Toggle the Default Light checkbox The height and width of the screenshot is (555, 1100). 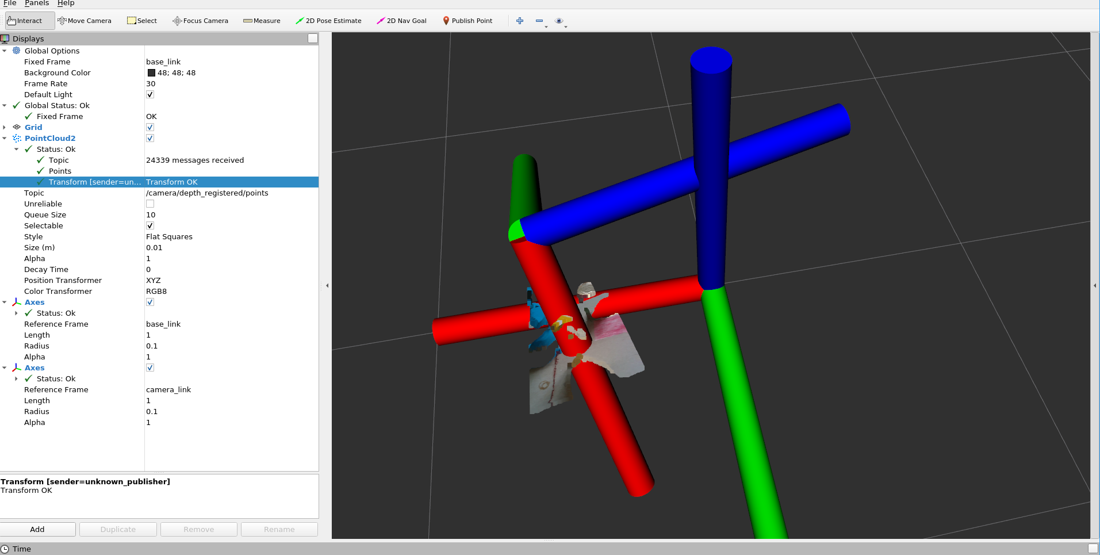click(150, 94)
